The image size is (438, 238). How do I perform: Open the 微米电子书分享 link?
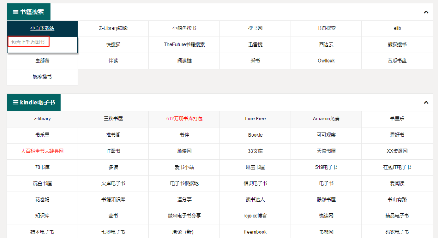coord(184,216)
